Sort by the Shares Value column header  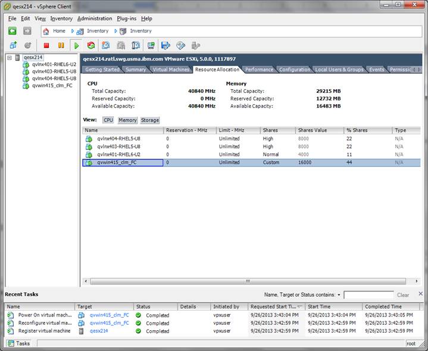coord(319,130)
